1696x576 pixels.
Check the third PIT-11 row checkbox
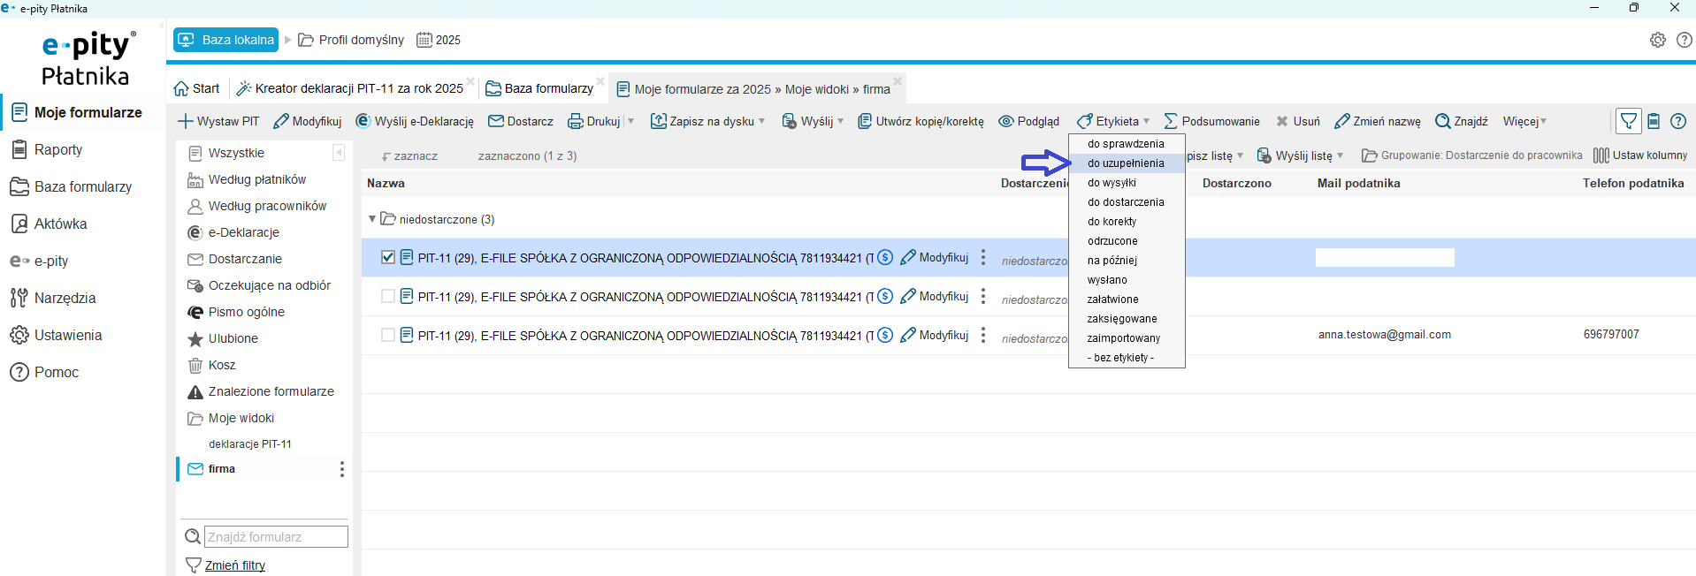click(x=388, y=336)
